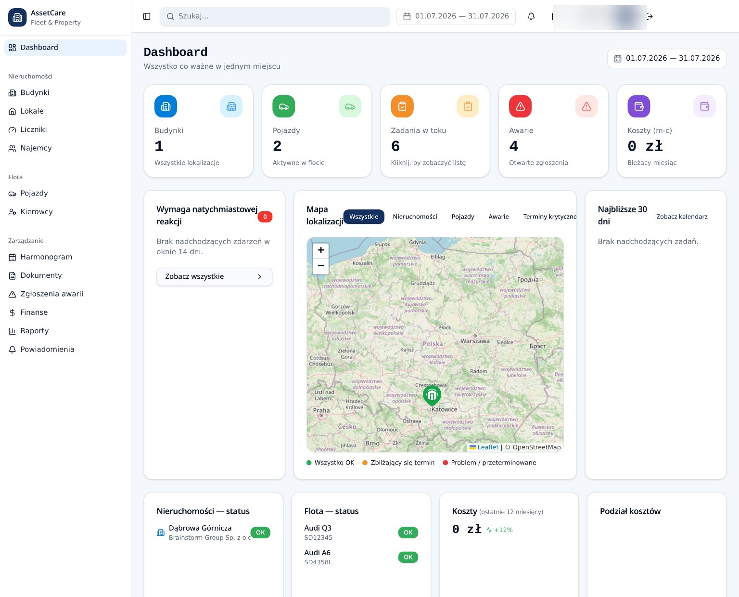The width and height of the screenshot is (739, 597).
Task: Select the Wszystkie map filter tab
Action: point(364,217)
